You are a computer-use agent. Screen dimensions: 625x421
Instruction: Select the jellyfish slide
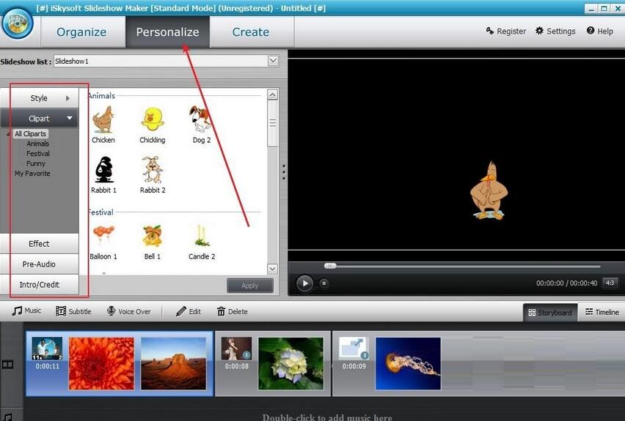pyautogui.click(x=408, y=364)
